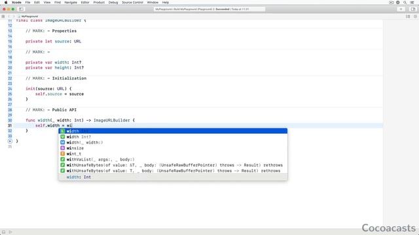Open the Debug menu
The width and height of the screenshot is (419, 235).
click(x=113, y=3)
